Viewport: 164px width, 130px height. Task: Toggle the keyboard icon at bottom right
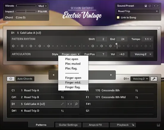[x=158, y=125]
